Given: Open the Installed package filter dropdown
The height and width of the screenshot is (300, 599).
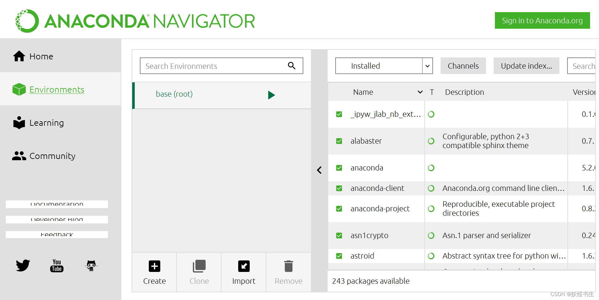Looking at the screenshot, I should click(384, 66).
